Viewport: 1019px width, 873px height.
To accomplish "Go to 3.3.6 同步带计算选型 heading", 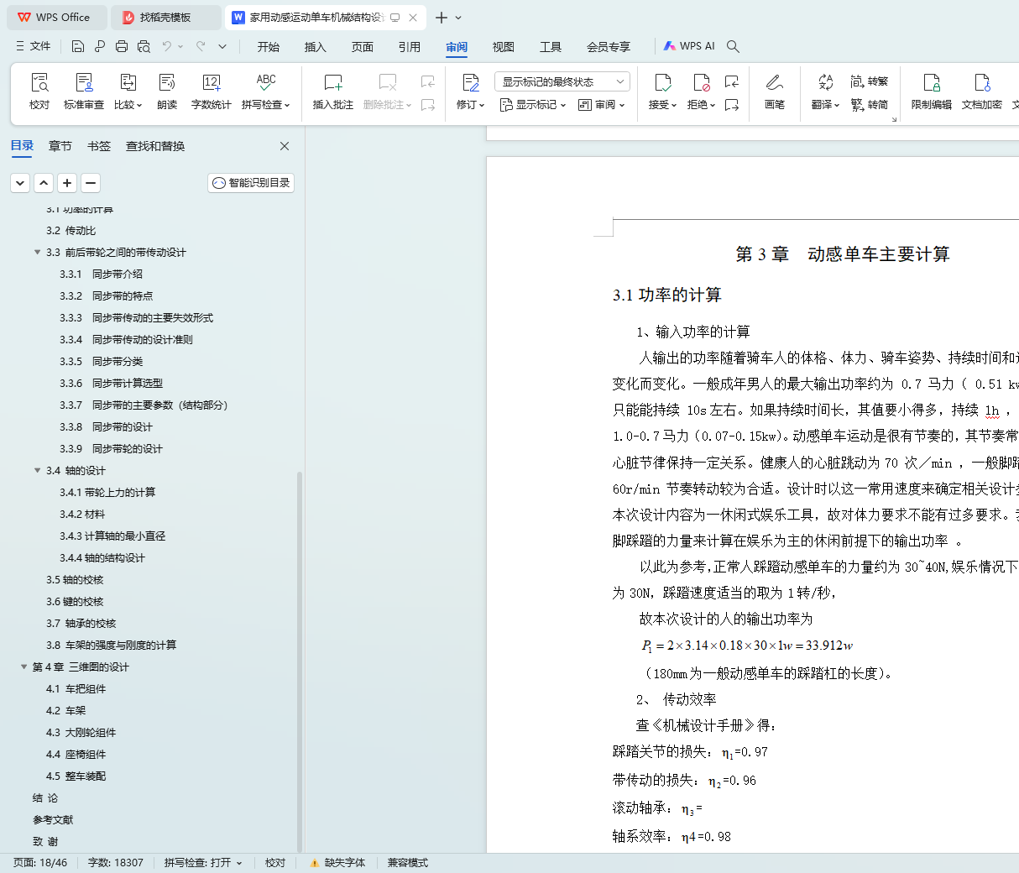I will pos(111,383).
